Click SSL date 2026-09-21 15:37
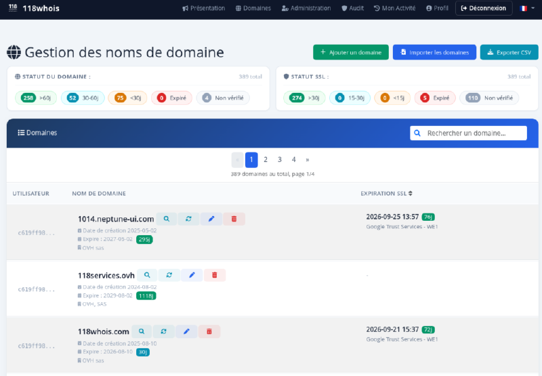Viewport: 542px width, 376px height. [392, 329]
